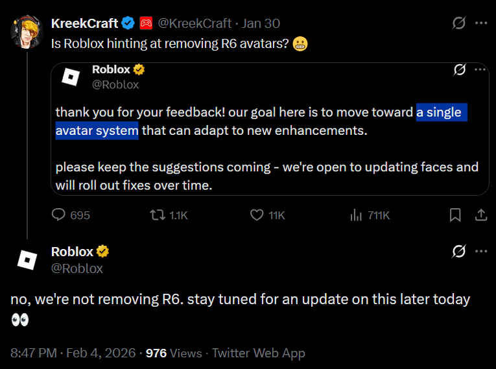Open KreekCraft's profile picture

point(27,31)
